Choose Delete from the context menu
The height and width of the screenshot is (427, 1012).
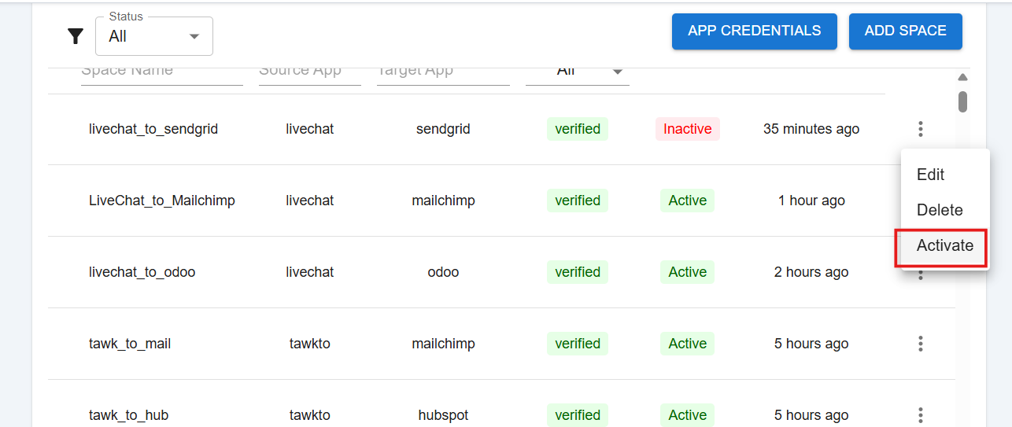(944, 210)
